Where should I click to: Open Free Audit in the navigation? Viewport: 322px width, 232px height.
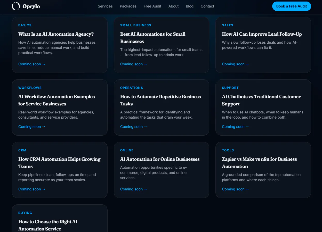coord(152,6)
